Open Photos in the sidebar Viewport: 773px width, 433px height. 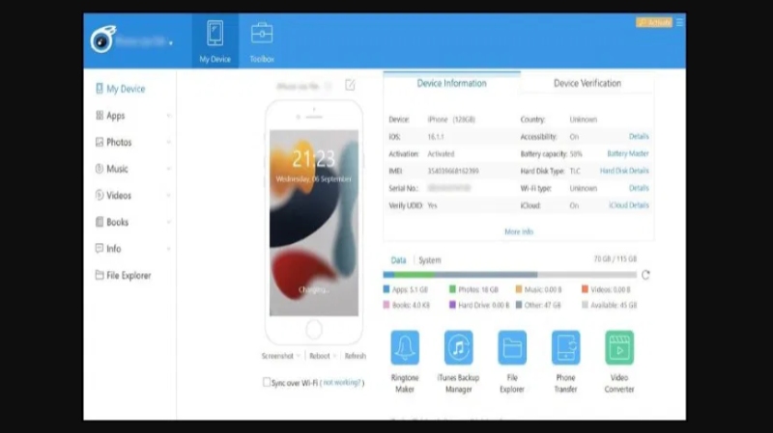tap(113, 142)
